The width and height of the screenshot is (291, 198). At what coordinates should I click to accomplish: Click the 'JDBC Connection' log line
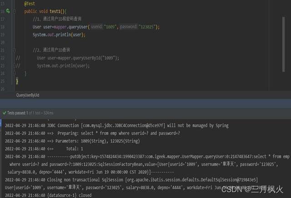coord(117,125)
